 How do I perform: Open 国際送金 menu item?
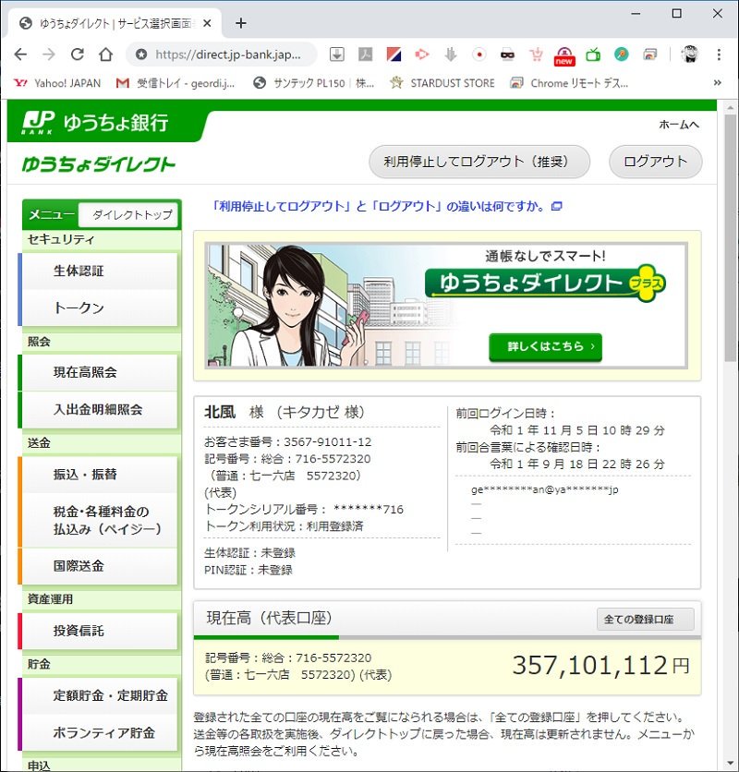tap(99, 566)
